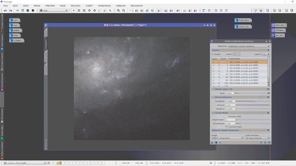Image resolution: width=296 pixels, height=166 pixels.
Task: Open the PREVIEW menu
Action: point(50,6)
